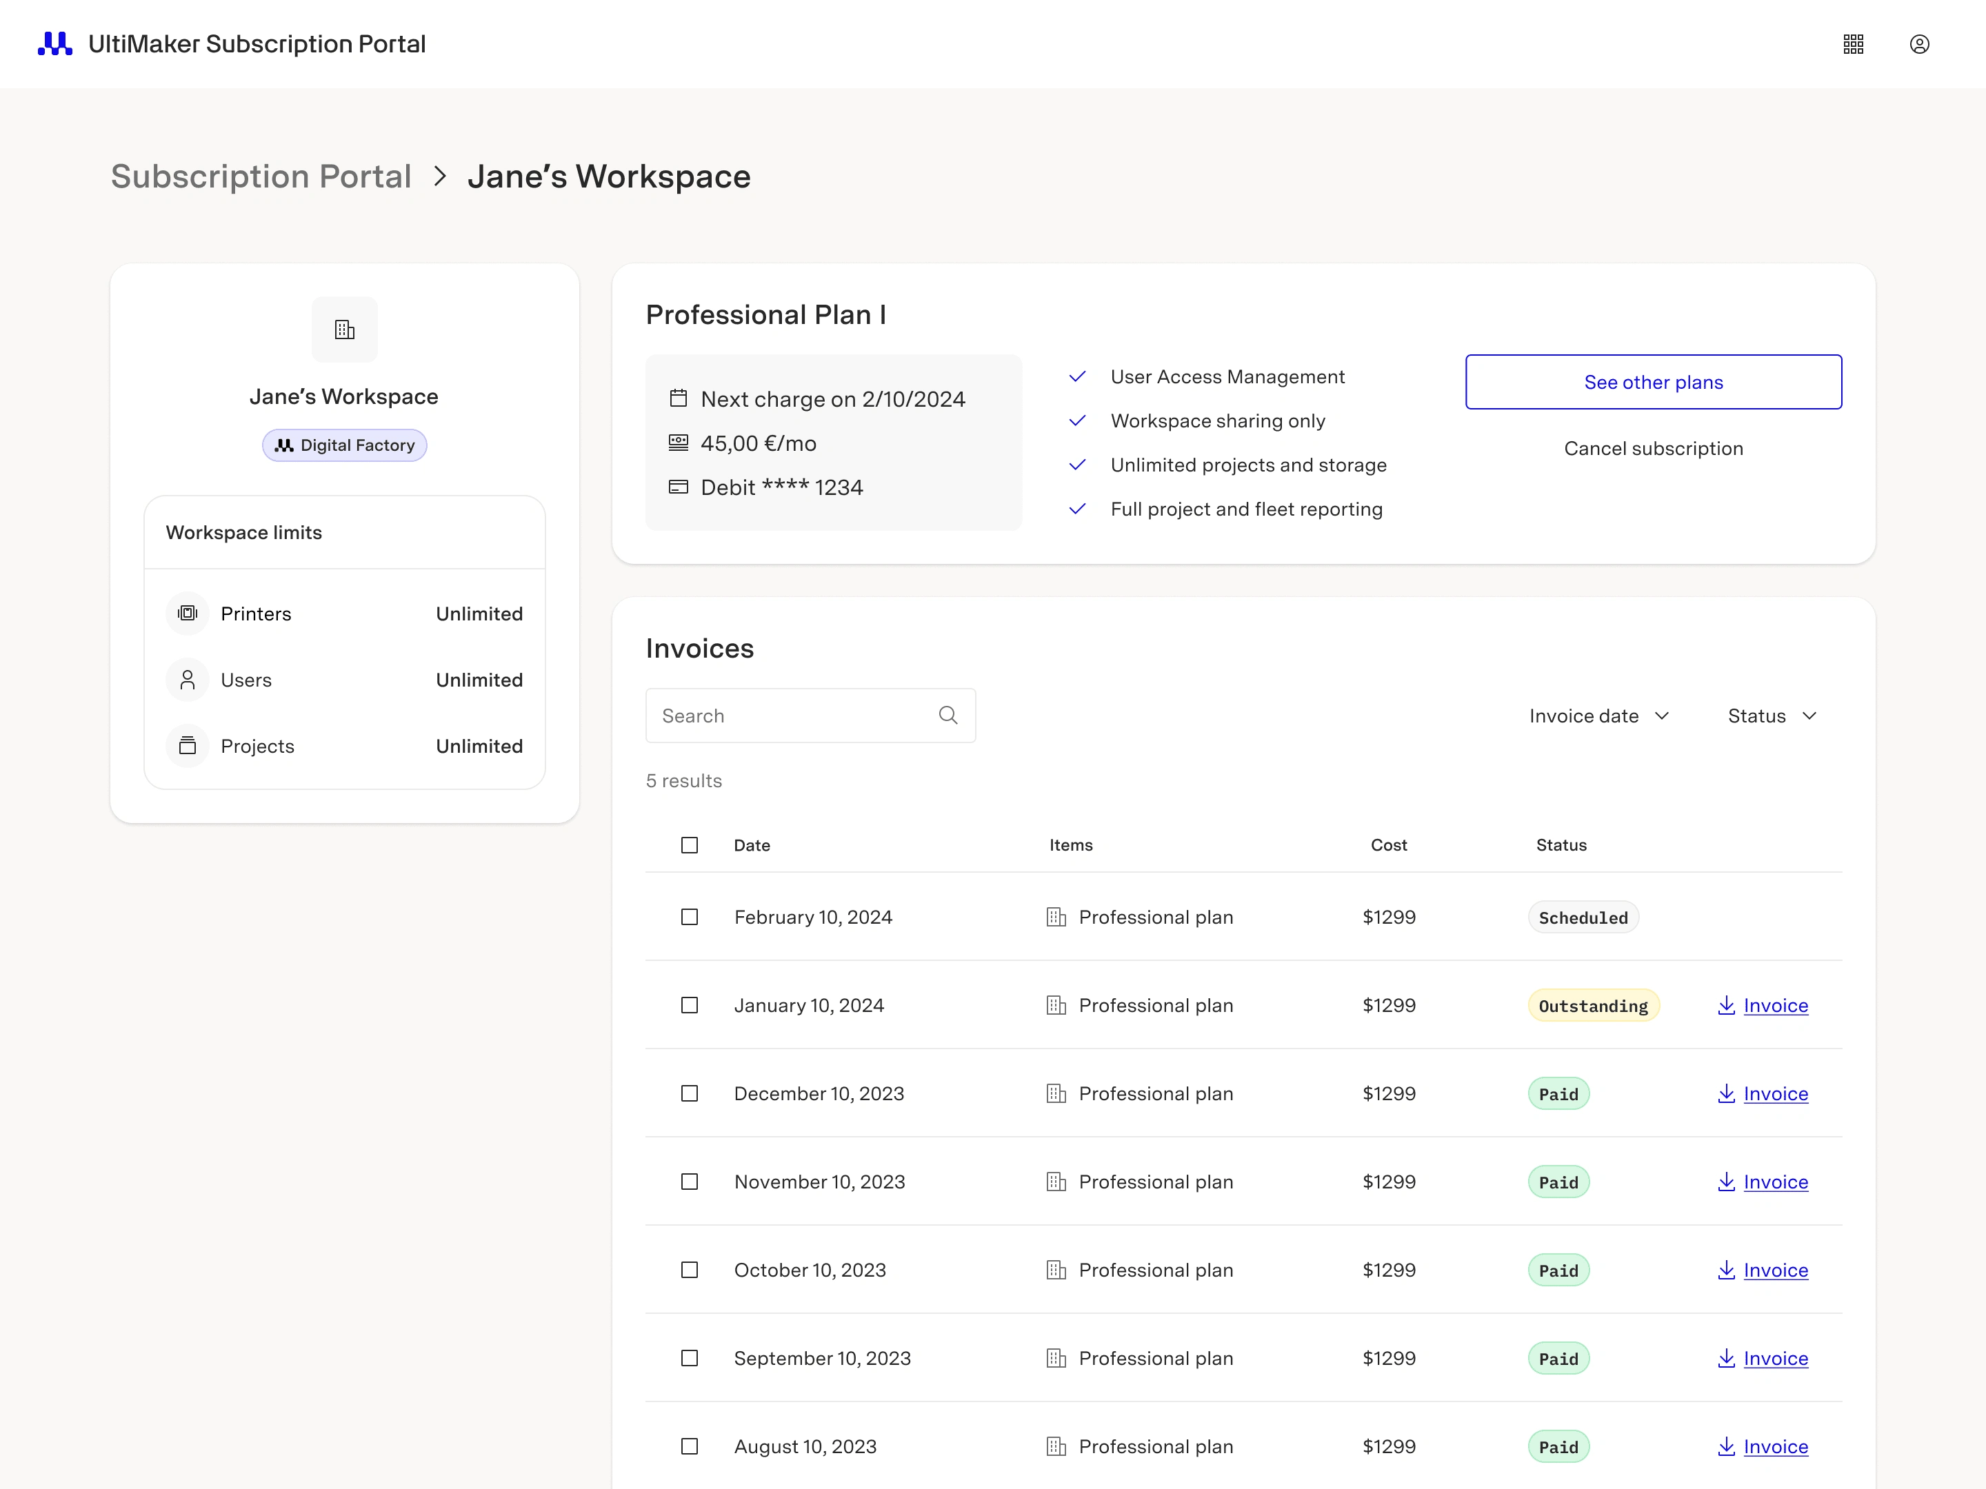Click the search input field in invoices
Image resolution: width=1986 pixels, height=1489 pixels.
coord(810,715)
